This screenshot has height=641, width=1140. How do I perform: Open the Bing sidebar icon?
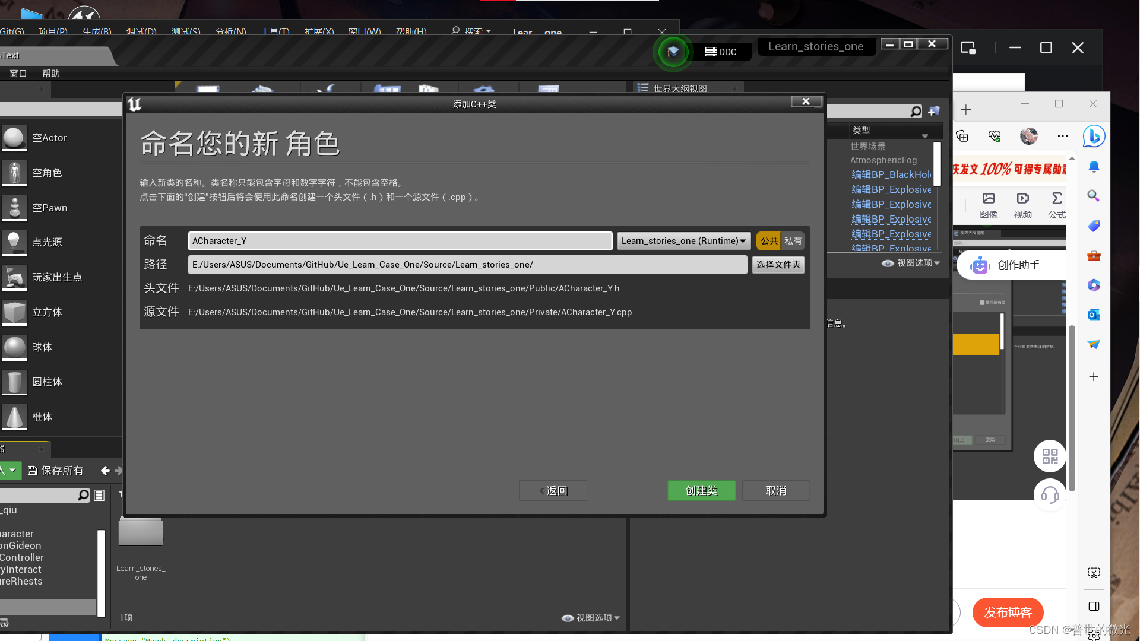(x=1093, y=137)
